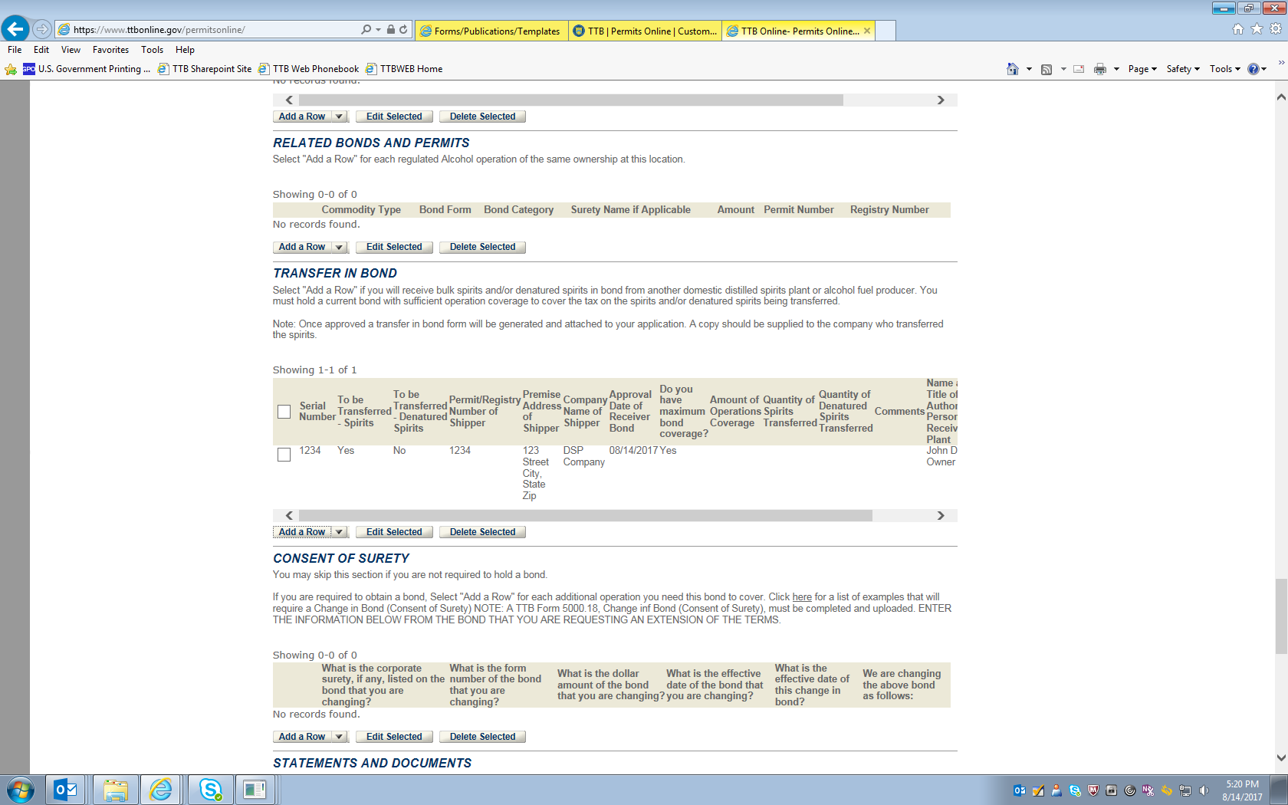The image size is (1288, 805).
Task: Open the Favorites menu
Action: [110, 50]
